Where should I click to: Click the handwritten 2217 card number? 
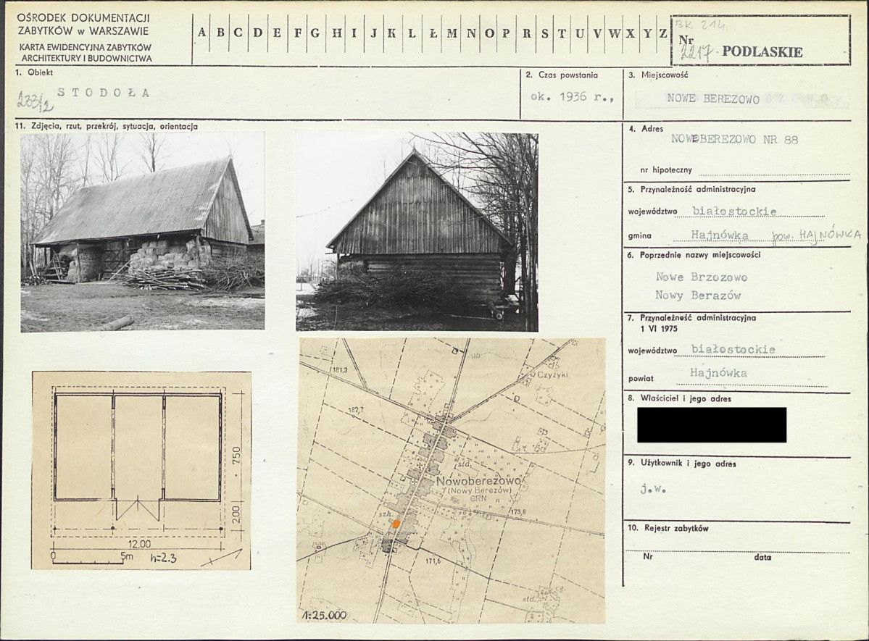coord(697,52)
